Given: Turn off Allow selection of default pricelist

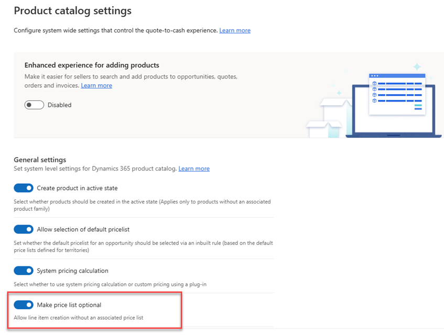Looking at the screenshot, I should pyautogui.click(x=24, y=229).
